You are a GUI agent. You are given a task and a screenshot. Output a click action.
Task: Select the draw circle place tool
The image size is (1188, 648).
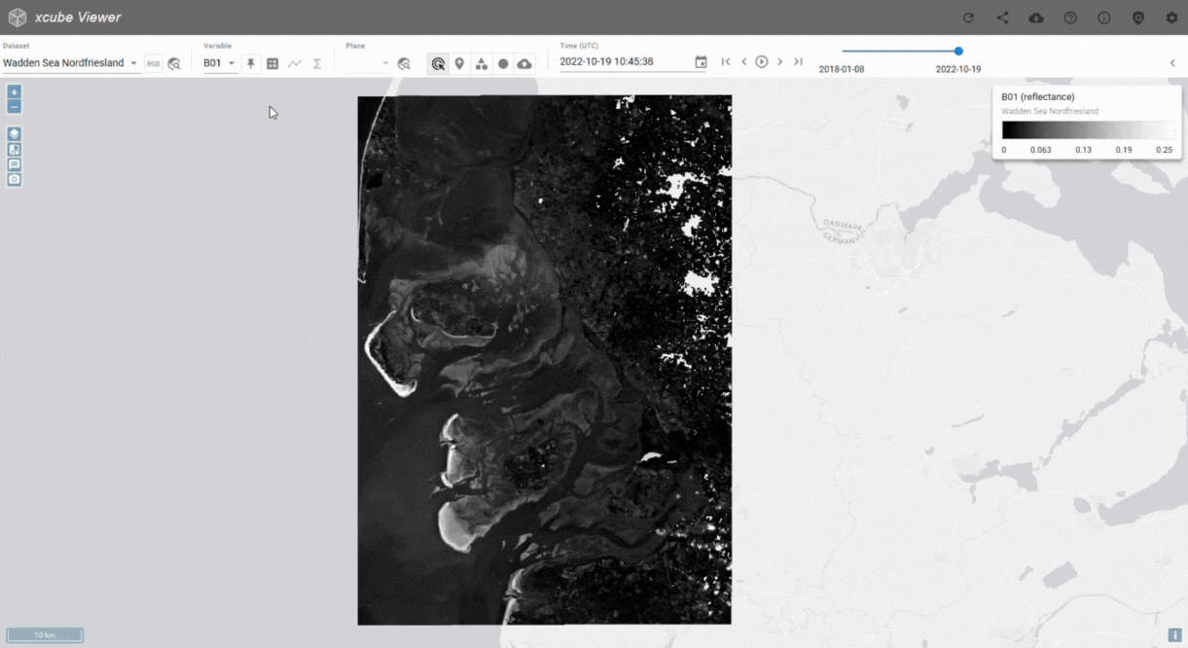pyautogui.click(x=503, y=63)
